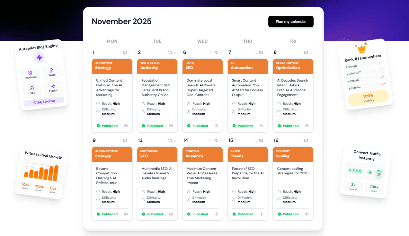Click the Research document icon

click(x=30, y=73)
